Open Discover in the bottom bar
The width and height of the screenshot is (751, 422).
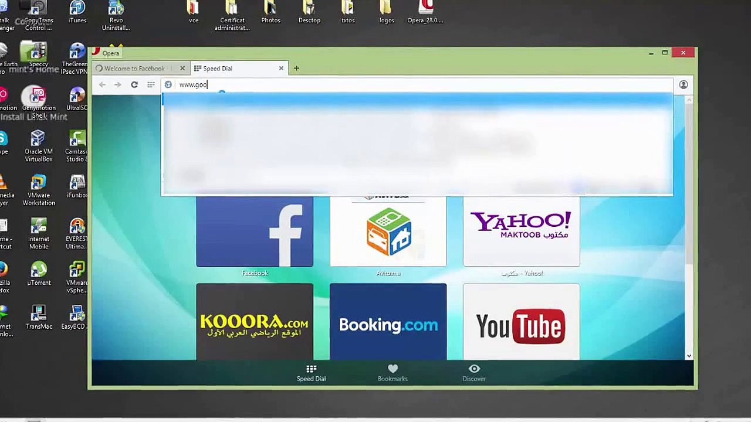(474, 373)
